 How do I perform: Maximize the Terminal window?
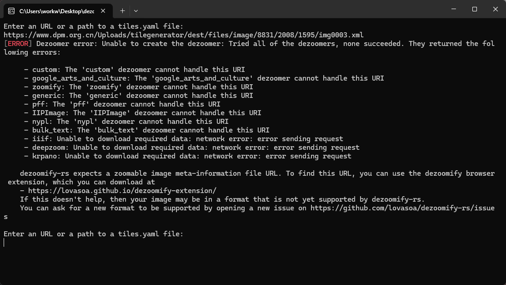click(x=474, y=9)
